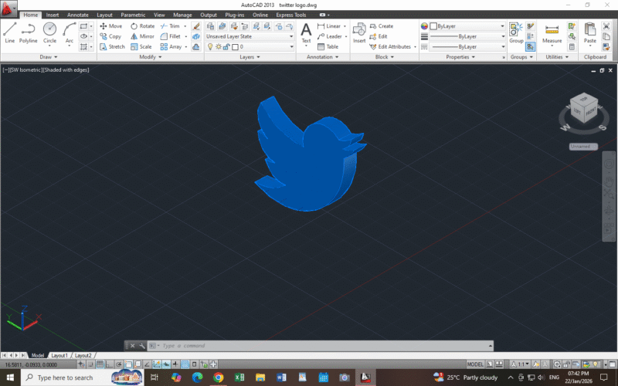
Task: Expand the Modify panel
Action: [x=151, y=57]
